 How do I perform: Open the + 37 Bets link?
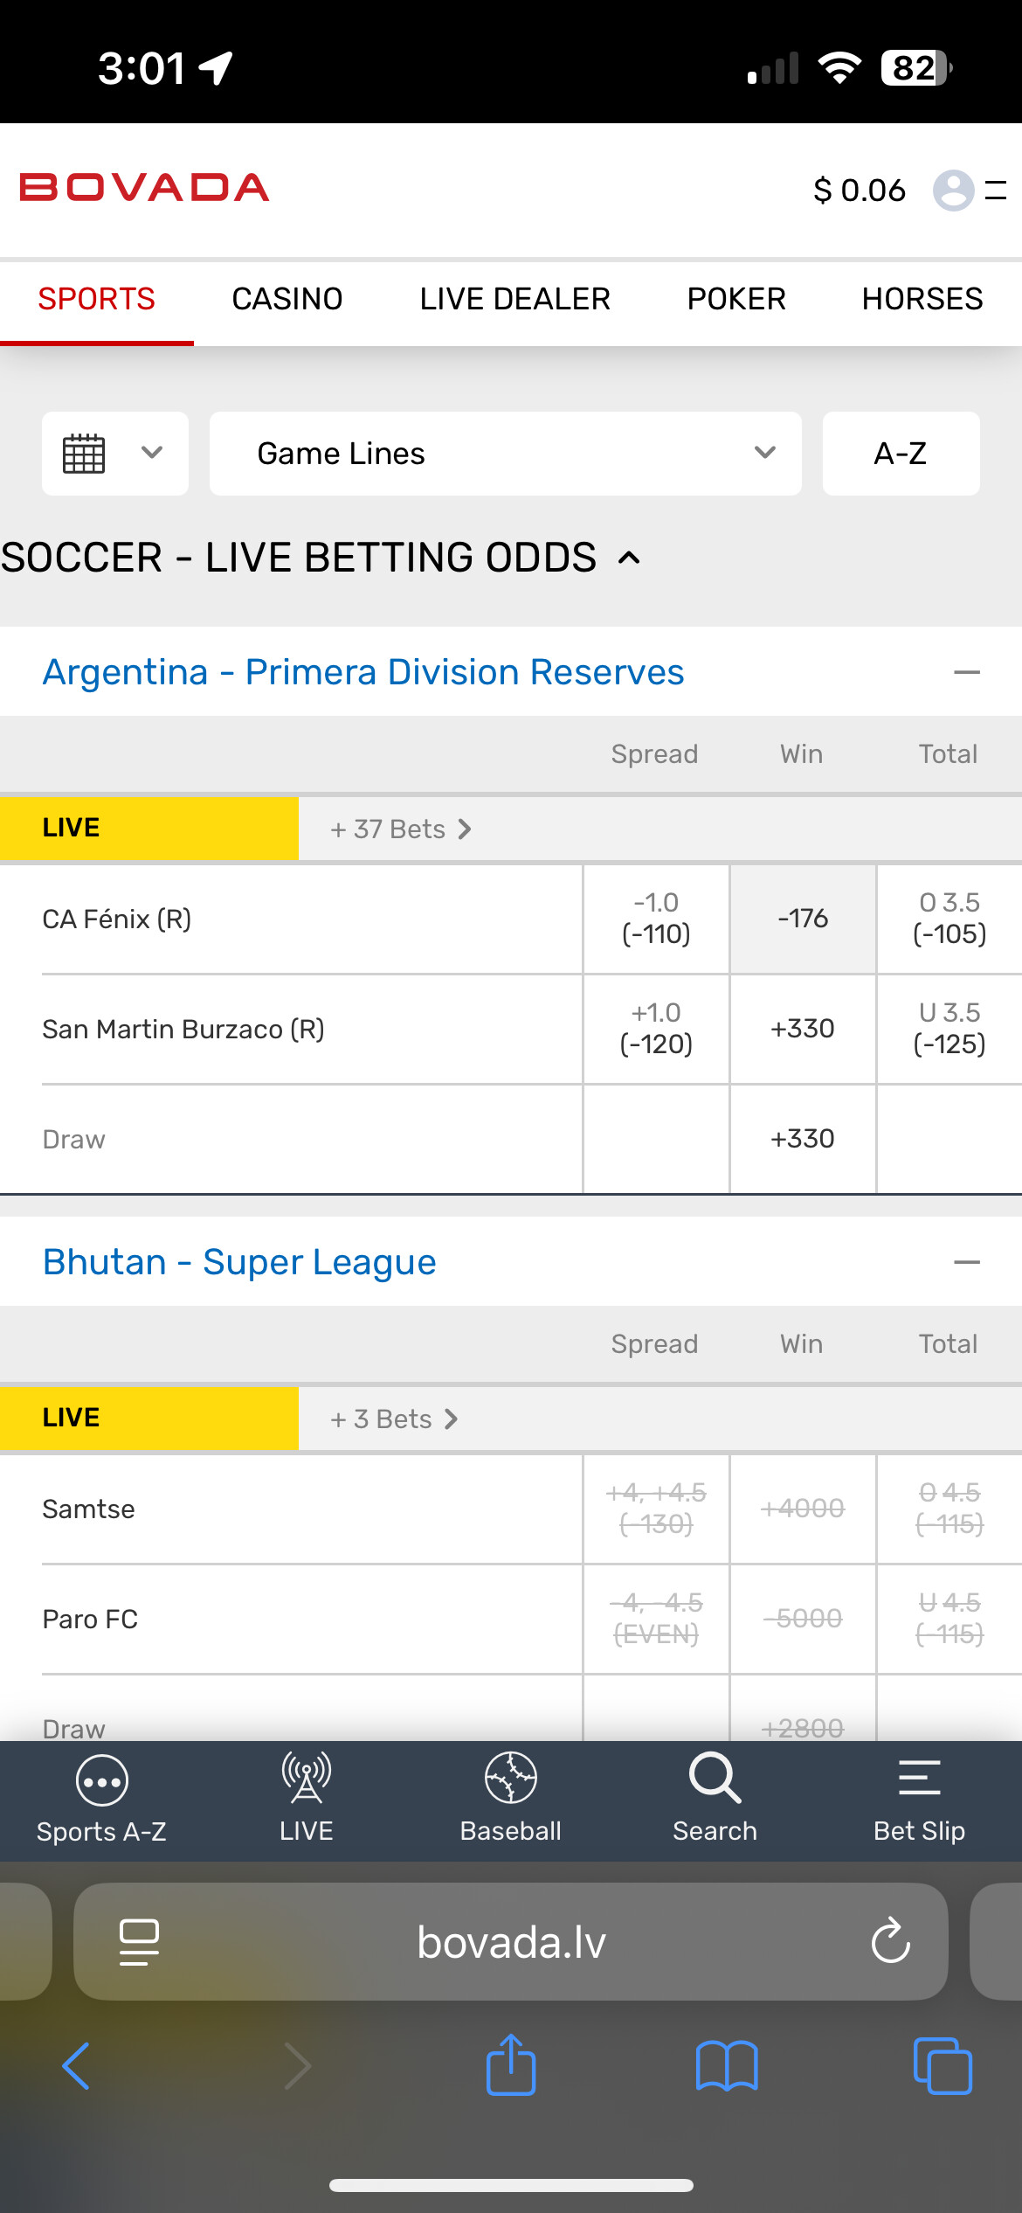pos(400,829)
